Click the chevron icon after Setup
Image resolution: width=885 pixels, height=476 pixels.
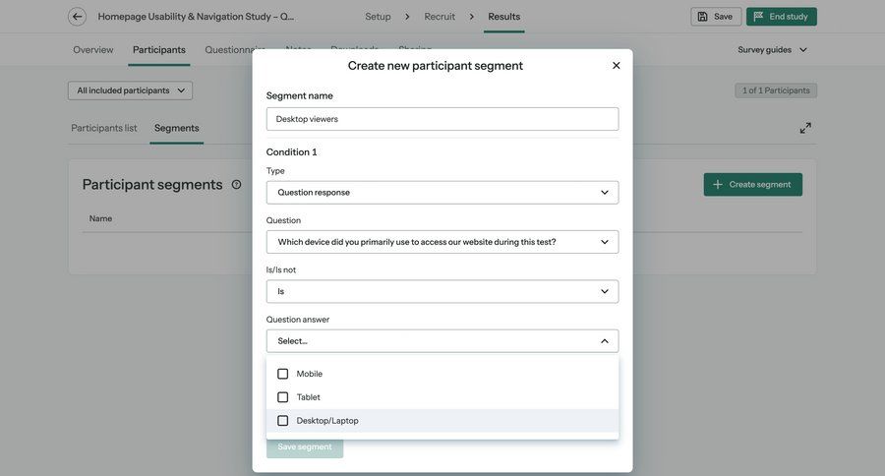(407, 17)
